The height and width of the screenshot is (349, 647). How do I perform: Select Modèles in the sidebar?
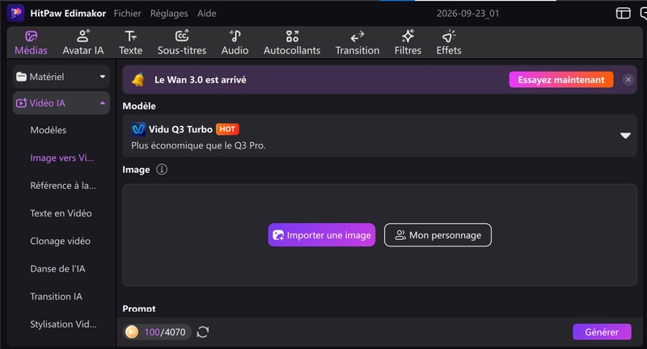tap(49, 130)
